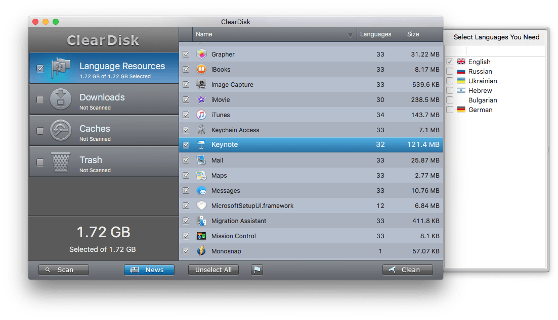Click the Monosnap app icon
The image size is (558, 320).
[202, 251]
